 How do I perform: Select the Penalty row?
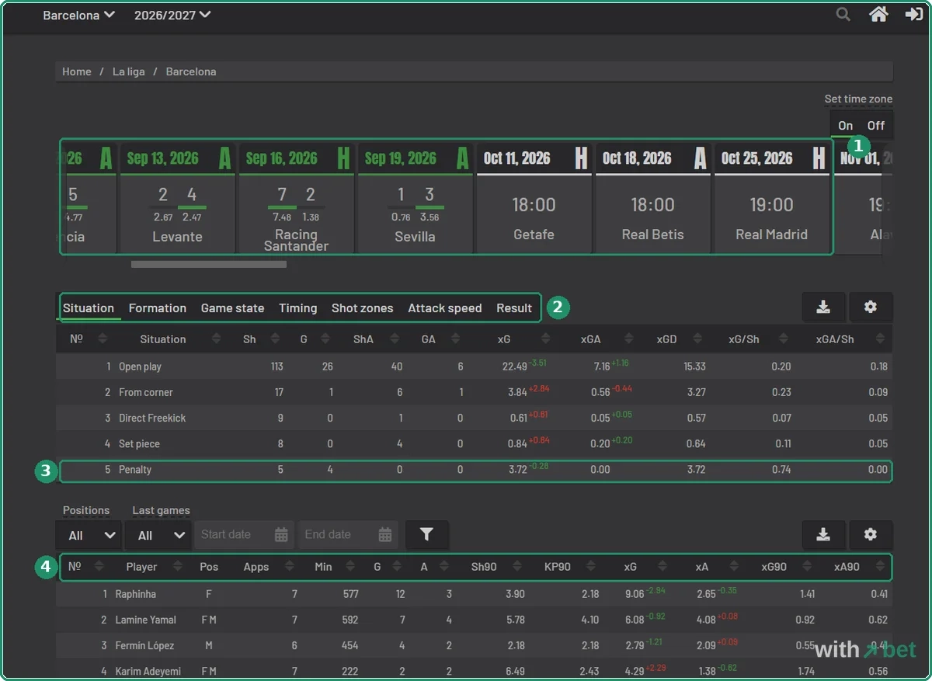point(474,470)
